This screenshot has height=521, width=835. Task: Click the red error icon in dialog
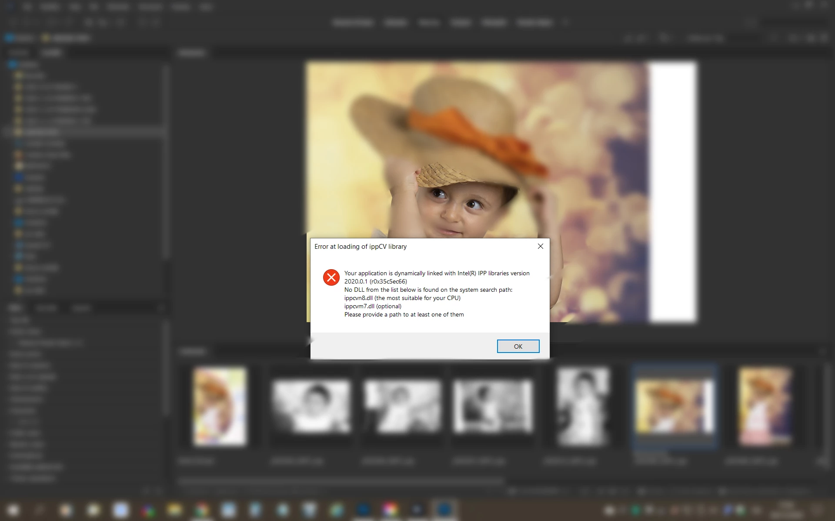click(x=331, y=277)
